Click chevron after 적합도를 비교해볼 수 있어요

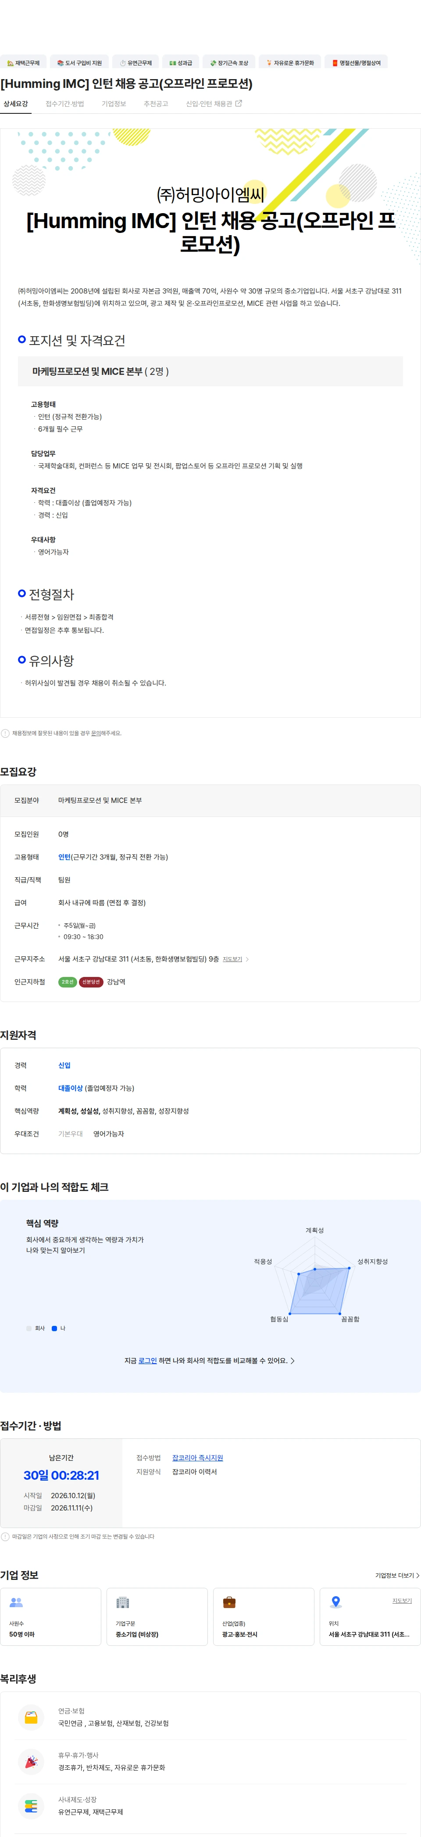292,1361
